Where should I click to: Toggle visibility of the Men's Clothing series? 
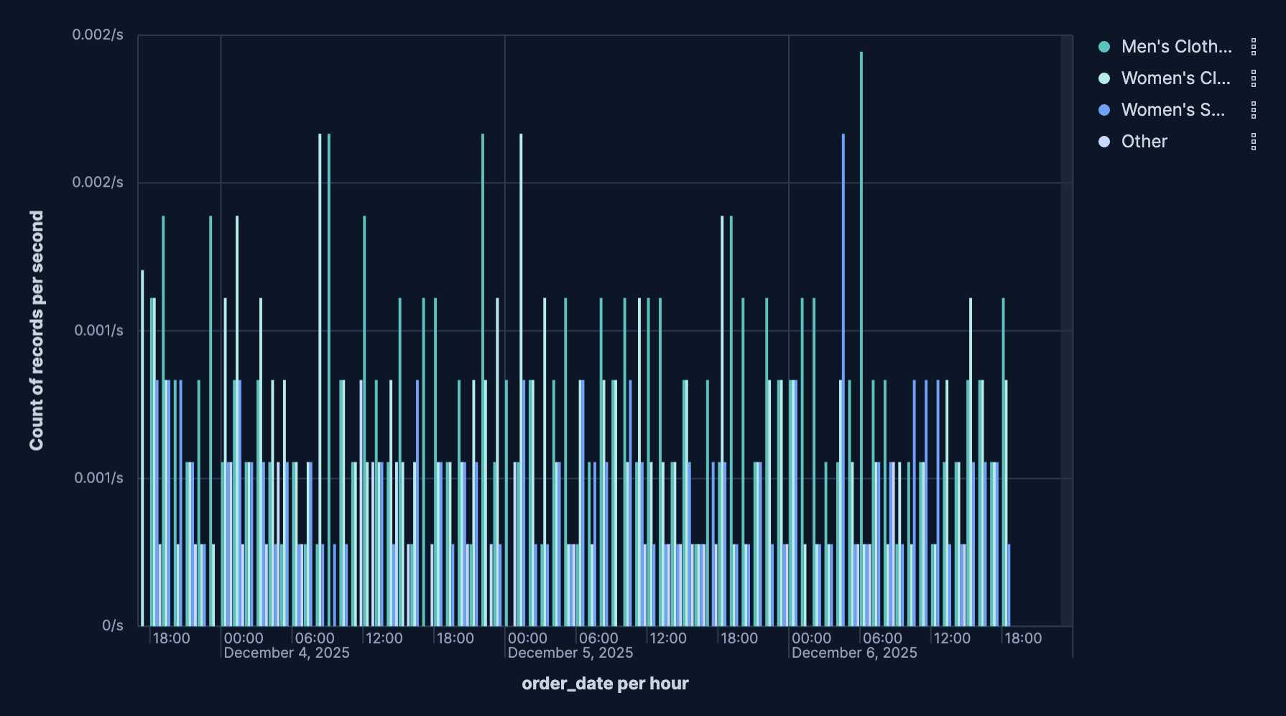tap(1176, 47)
